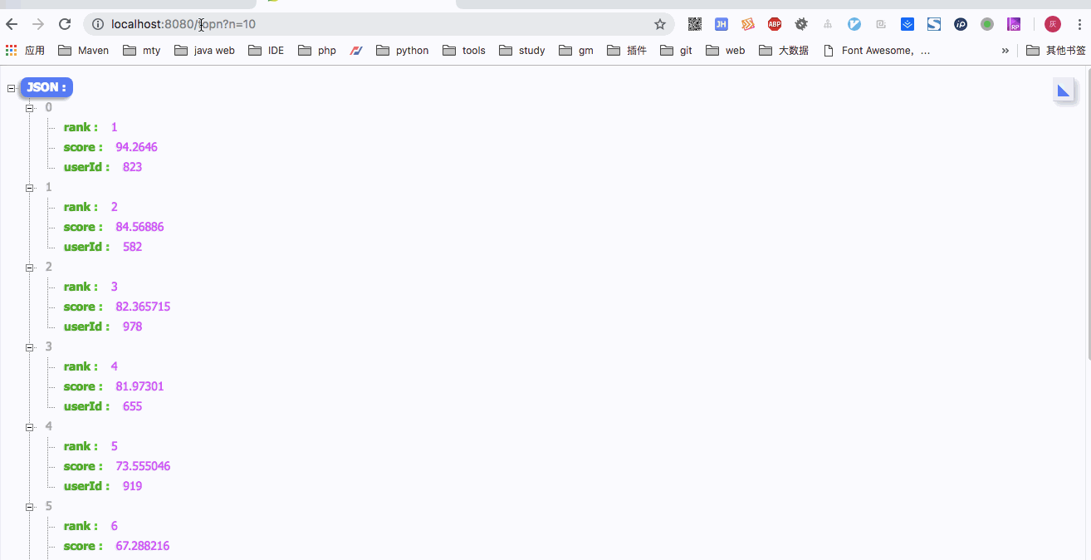Open the 其他书签 folder
Screen dimensions: 1091x560
[x=1055, y=51]
